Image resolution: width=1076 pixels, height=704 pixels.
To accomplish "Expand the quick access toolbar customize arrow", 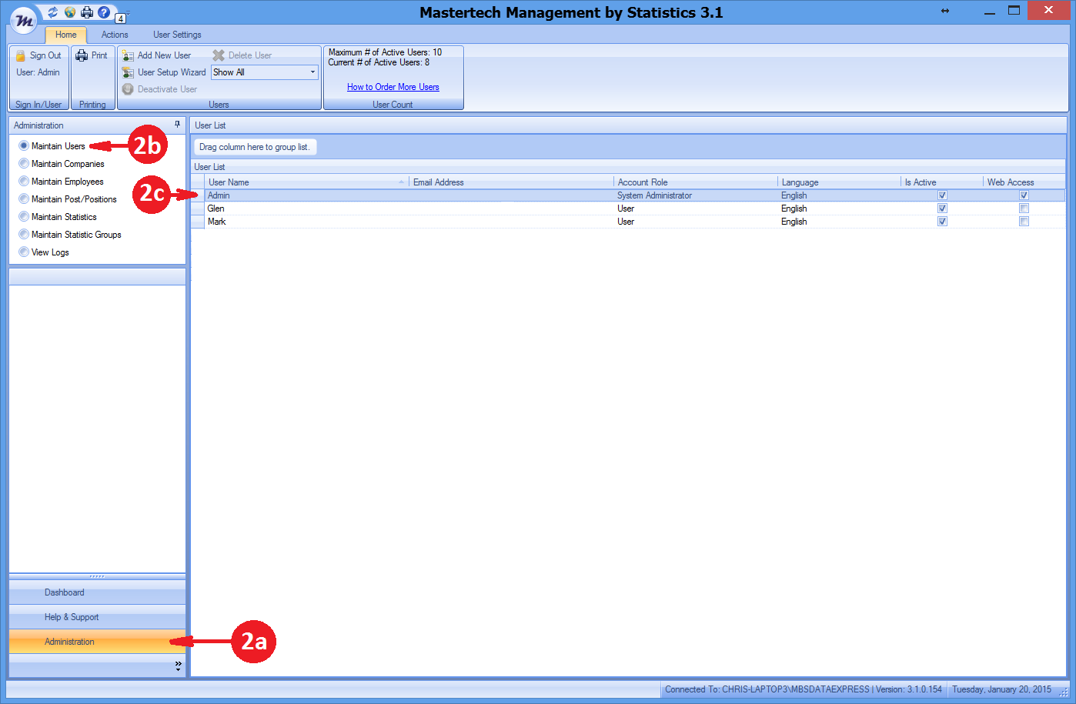I will click(128, 13).
